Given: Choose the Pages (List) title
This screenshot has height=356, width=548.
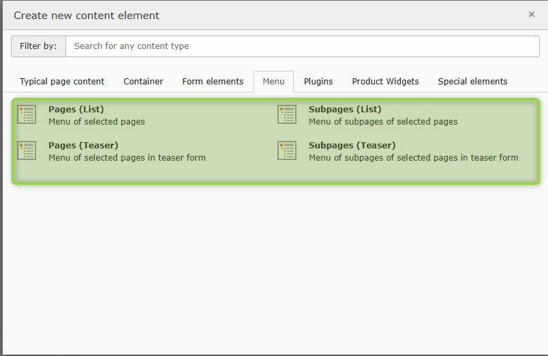Looking at the screenshot, I should point(76,109).
